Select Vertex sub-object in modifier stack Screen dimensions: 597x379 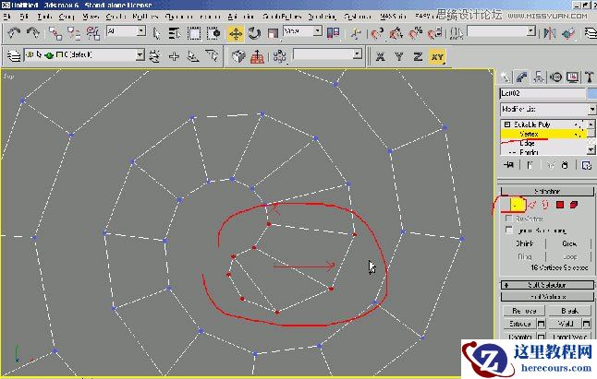[x=529, y=134]
